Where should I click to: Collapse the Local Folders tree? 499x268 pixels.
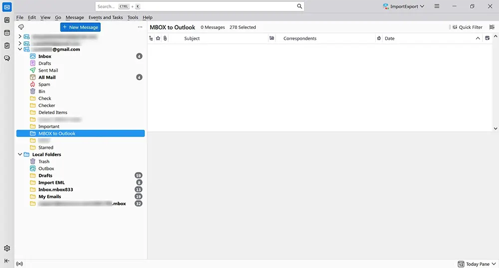click(x=20, y=154)
